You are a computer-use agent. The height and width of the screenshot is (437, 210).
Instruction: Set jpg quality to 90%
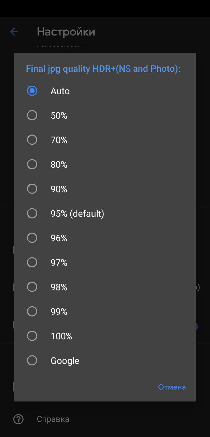(x=32, y=189)
